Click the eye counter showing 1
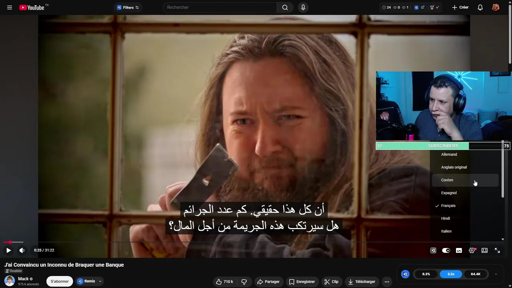The height and width of the screenshot is (288, 512). pos(406,8)
